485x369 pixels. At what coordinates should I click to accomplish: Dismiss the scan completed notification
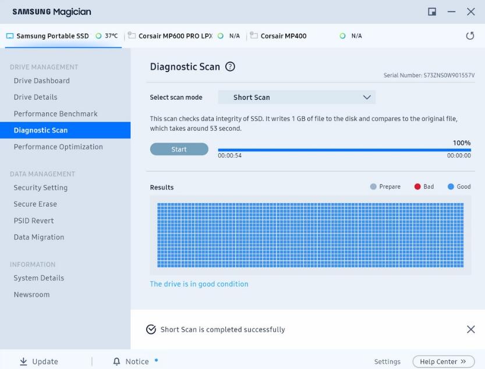[470, 329]
